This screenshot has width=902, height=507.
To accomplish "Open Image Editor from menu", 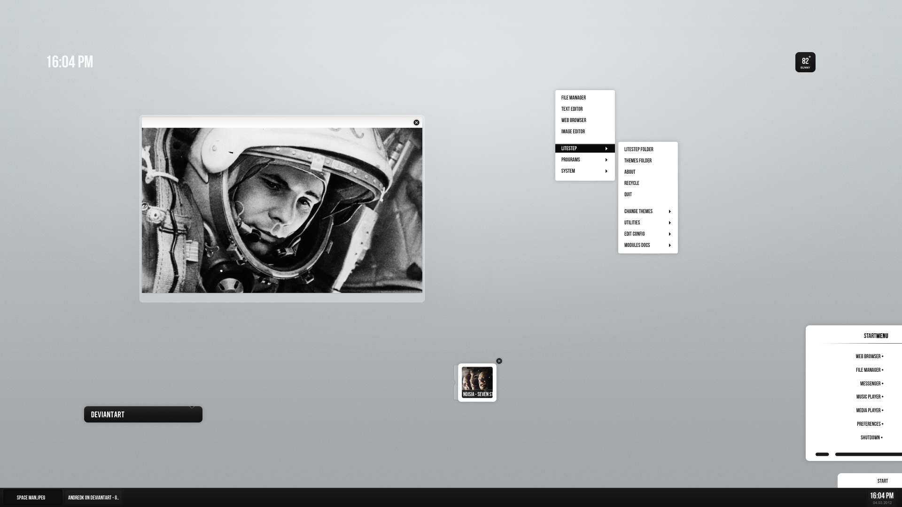I will (573, 131).
